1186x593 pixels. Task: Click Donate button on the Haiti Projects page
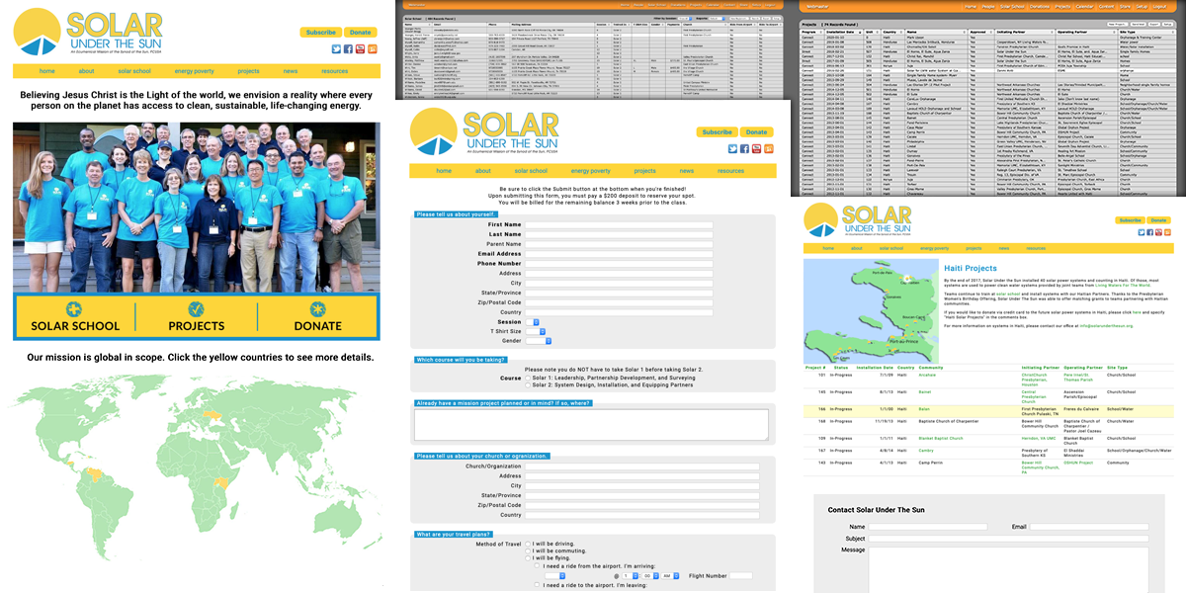coord(1158,220)
